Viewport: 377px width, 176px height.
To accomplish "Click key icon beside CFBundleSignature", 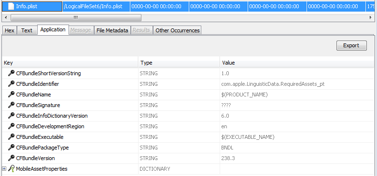I will click(x=11, y=105).
